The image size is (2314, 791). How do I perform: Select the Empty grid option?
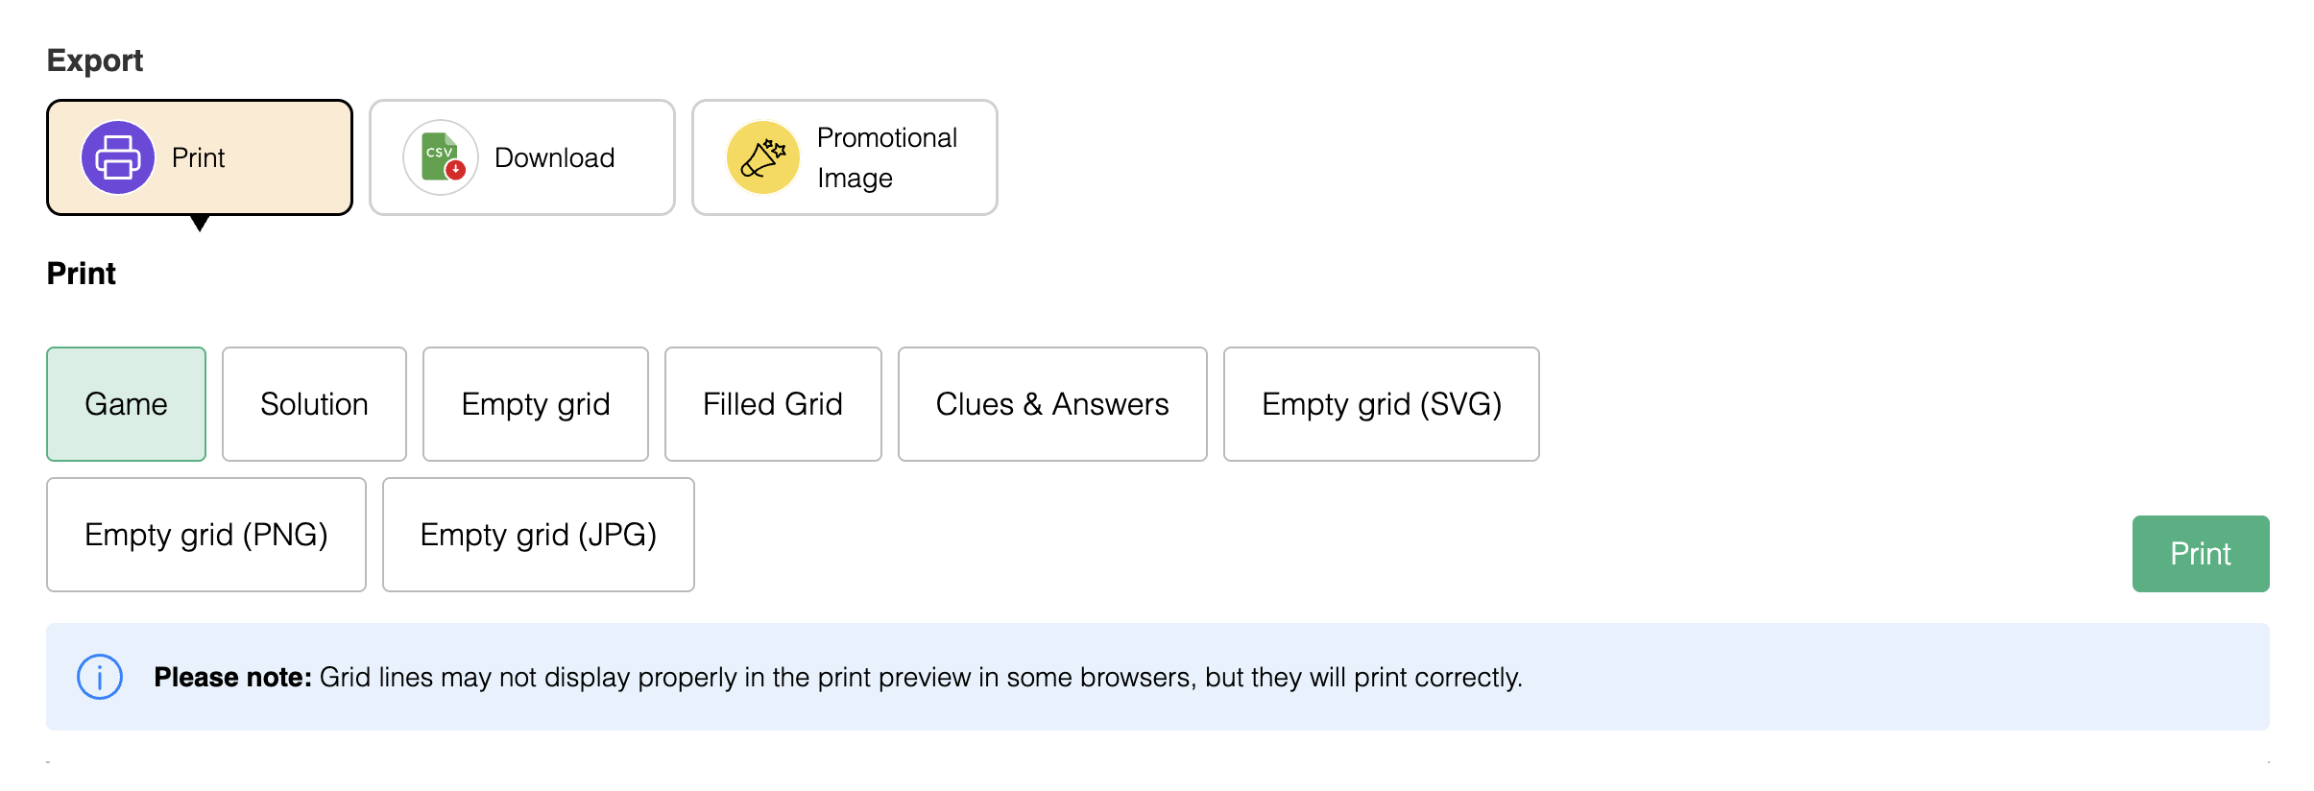click(536, 404)
